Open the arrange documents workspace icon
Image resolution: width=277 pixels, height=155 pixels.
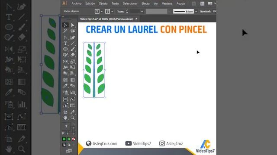coord(210,3)
